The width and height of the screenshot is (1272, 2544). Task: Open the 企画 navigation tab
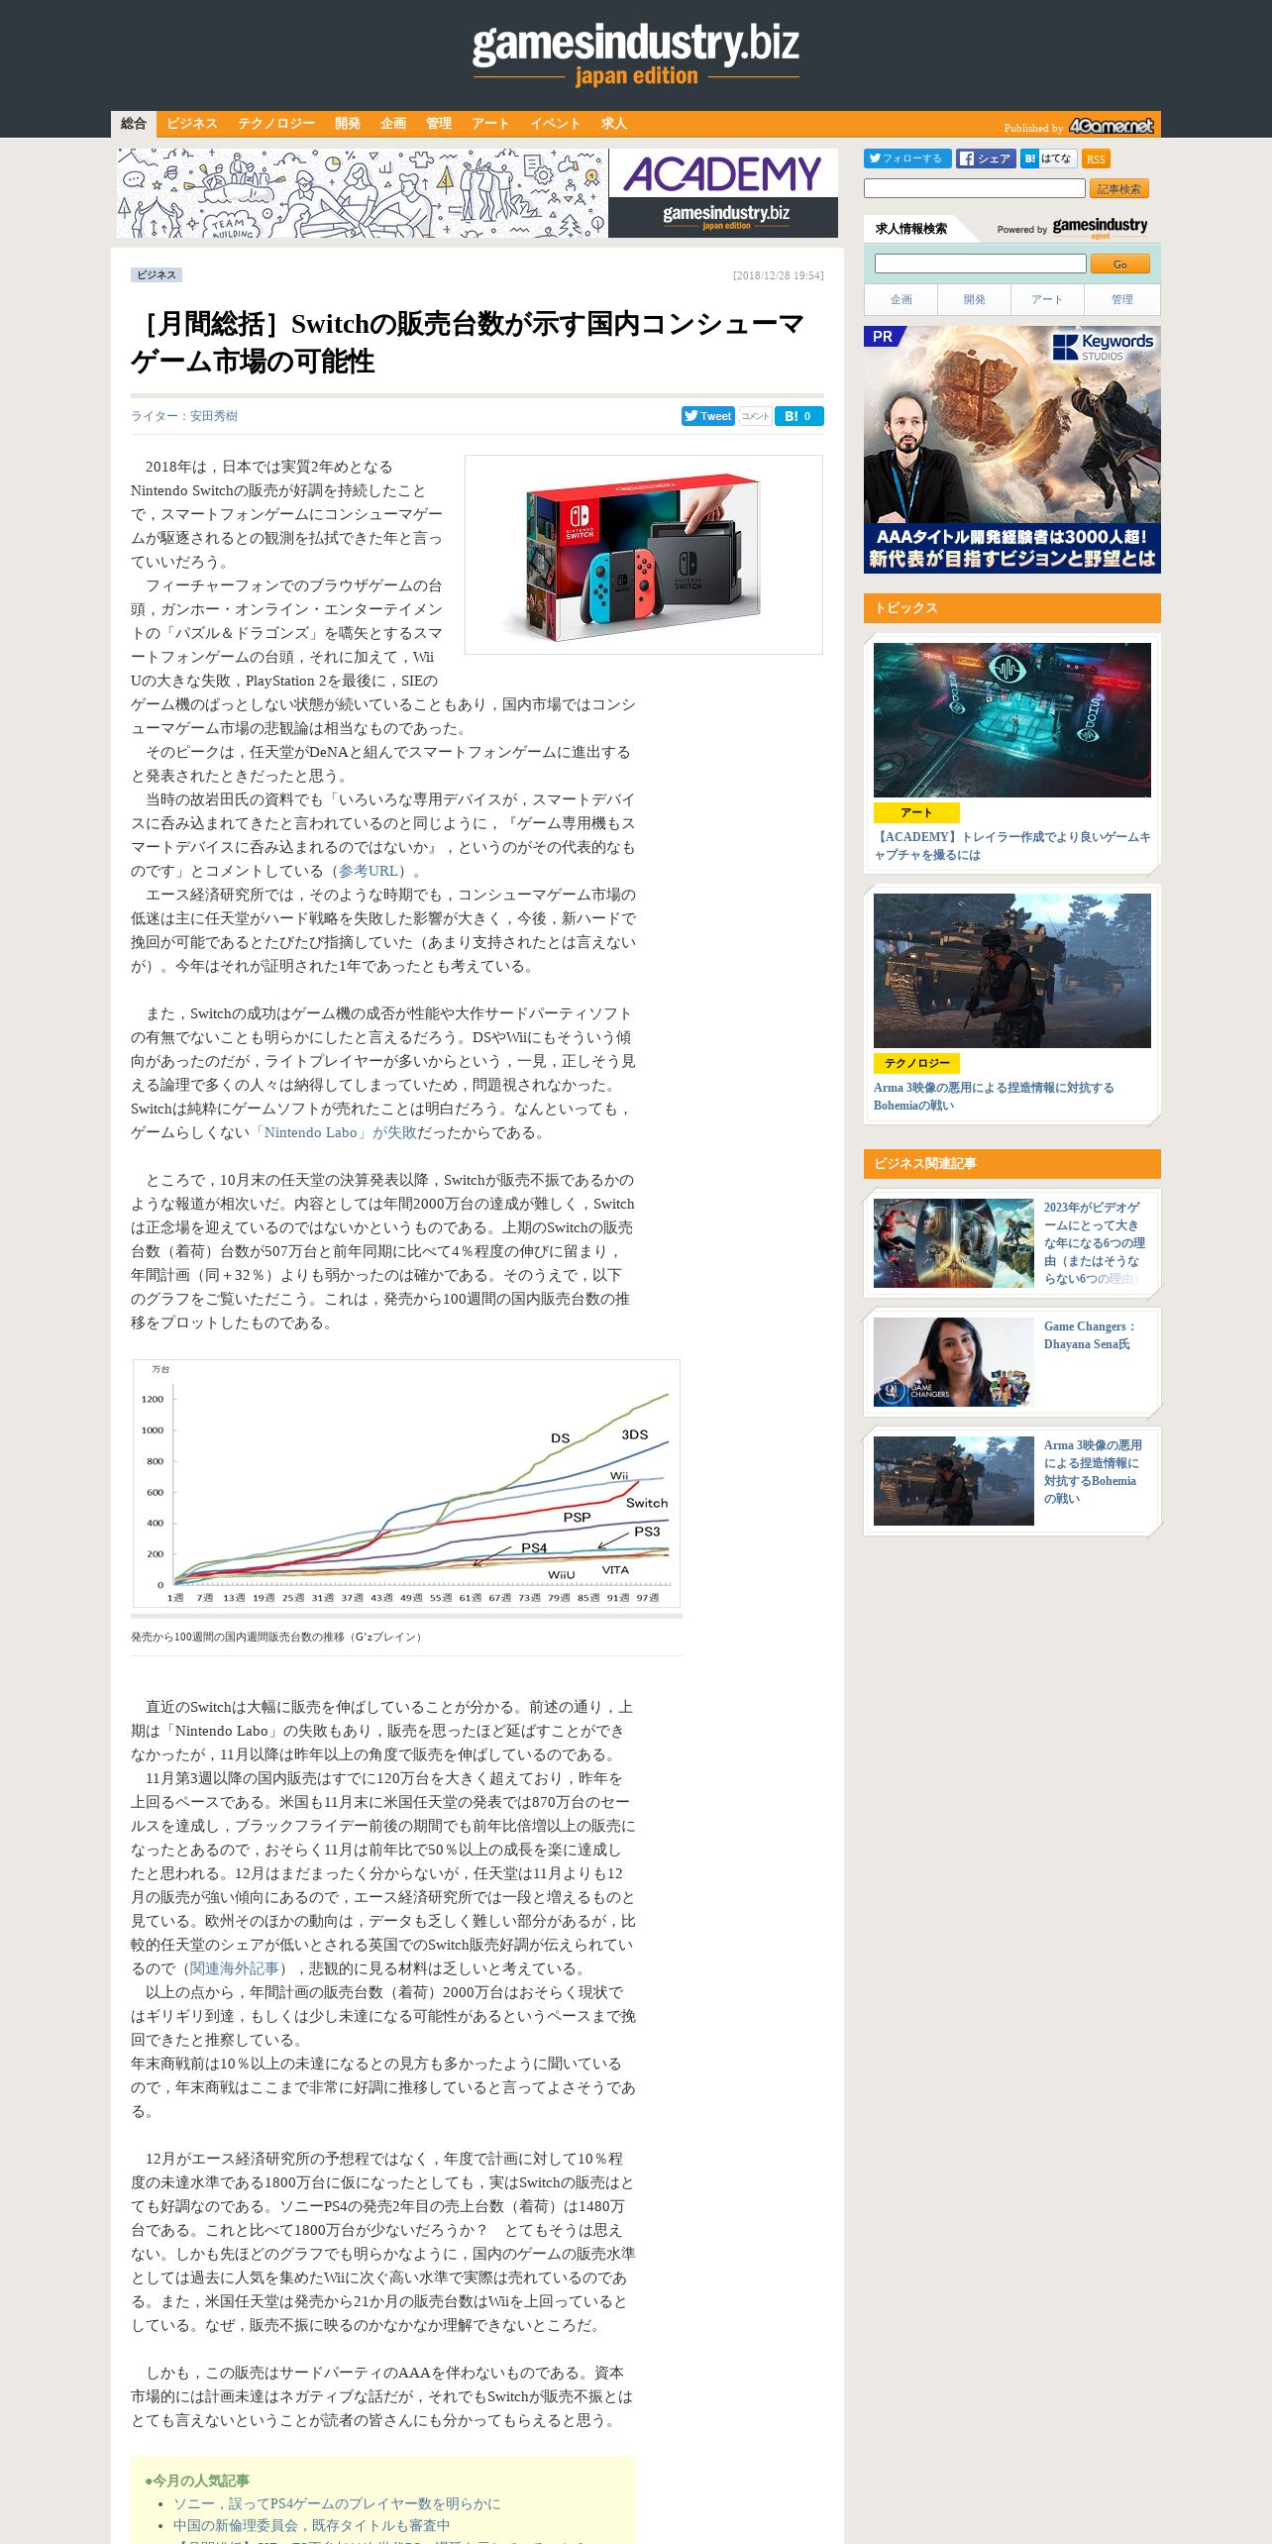tap(393, 124)
